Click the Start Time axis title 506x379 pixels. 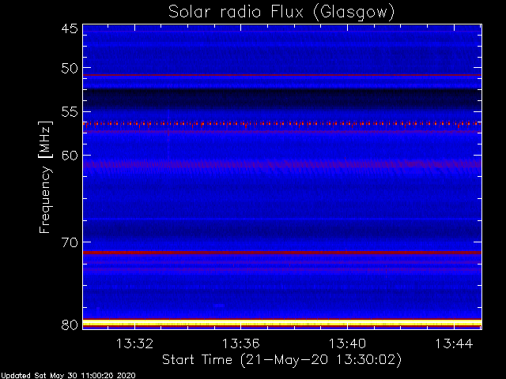coord(281,360)
